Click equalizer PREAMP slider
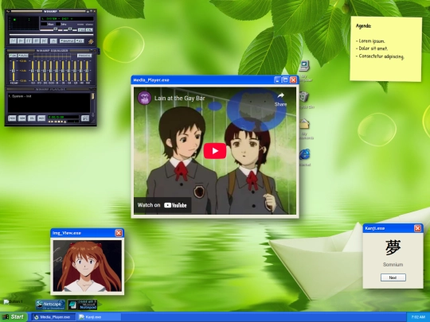This screenshot has height=322, width=430. click(x=14, y=71)
